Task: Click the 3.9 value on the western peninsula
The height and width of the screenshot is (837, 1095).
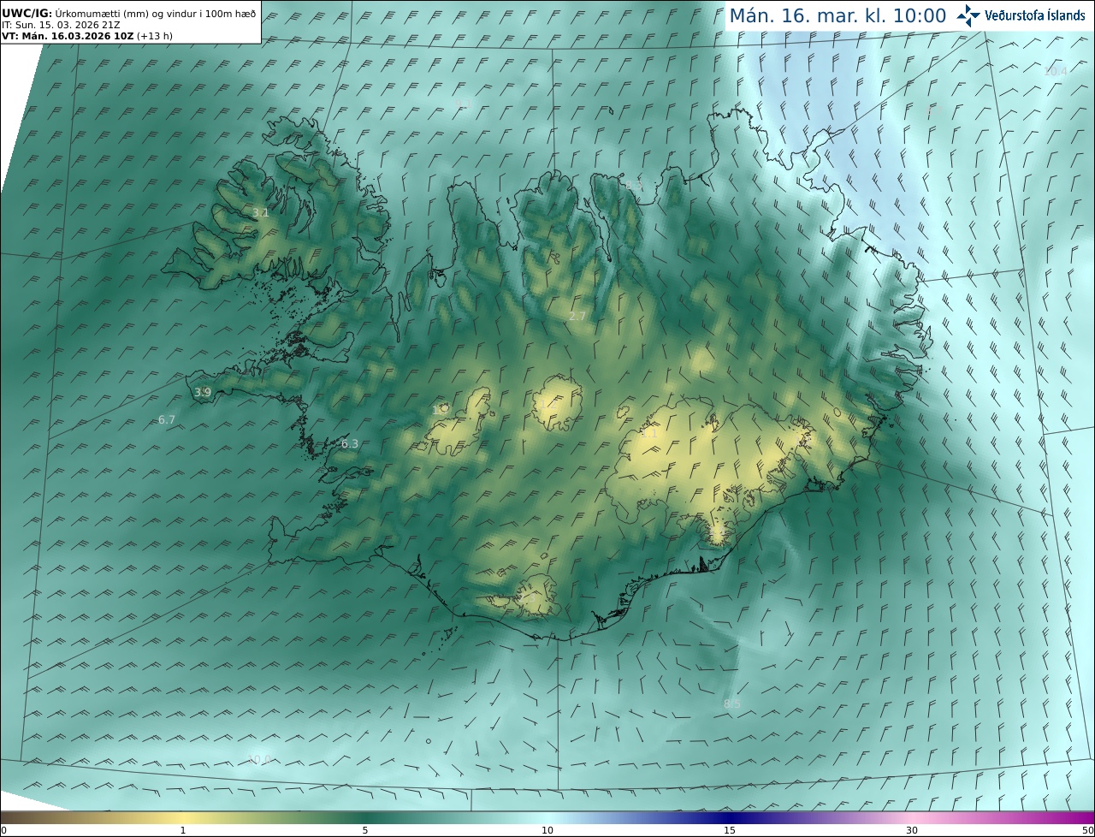Action: pyautogui.click(x=202, y=392)
